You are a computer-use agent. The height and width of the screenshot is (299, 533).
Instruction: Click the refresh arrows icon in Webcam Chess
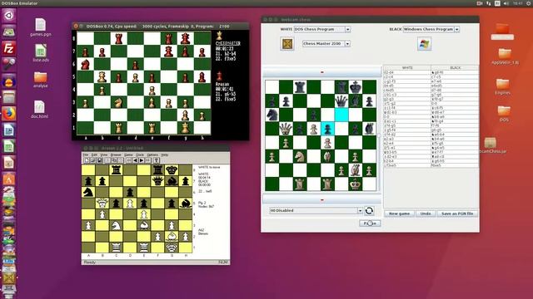point(369,211)
